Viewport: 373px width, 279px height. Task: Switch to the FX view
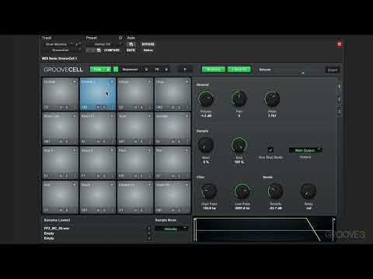(157, 70)
